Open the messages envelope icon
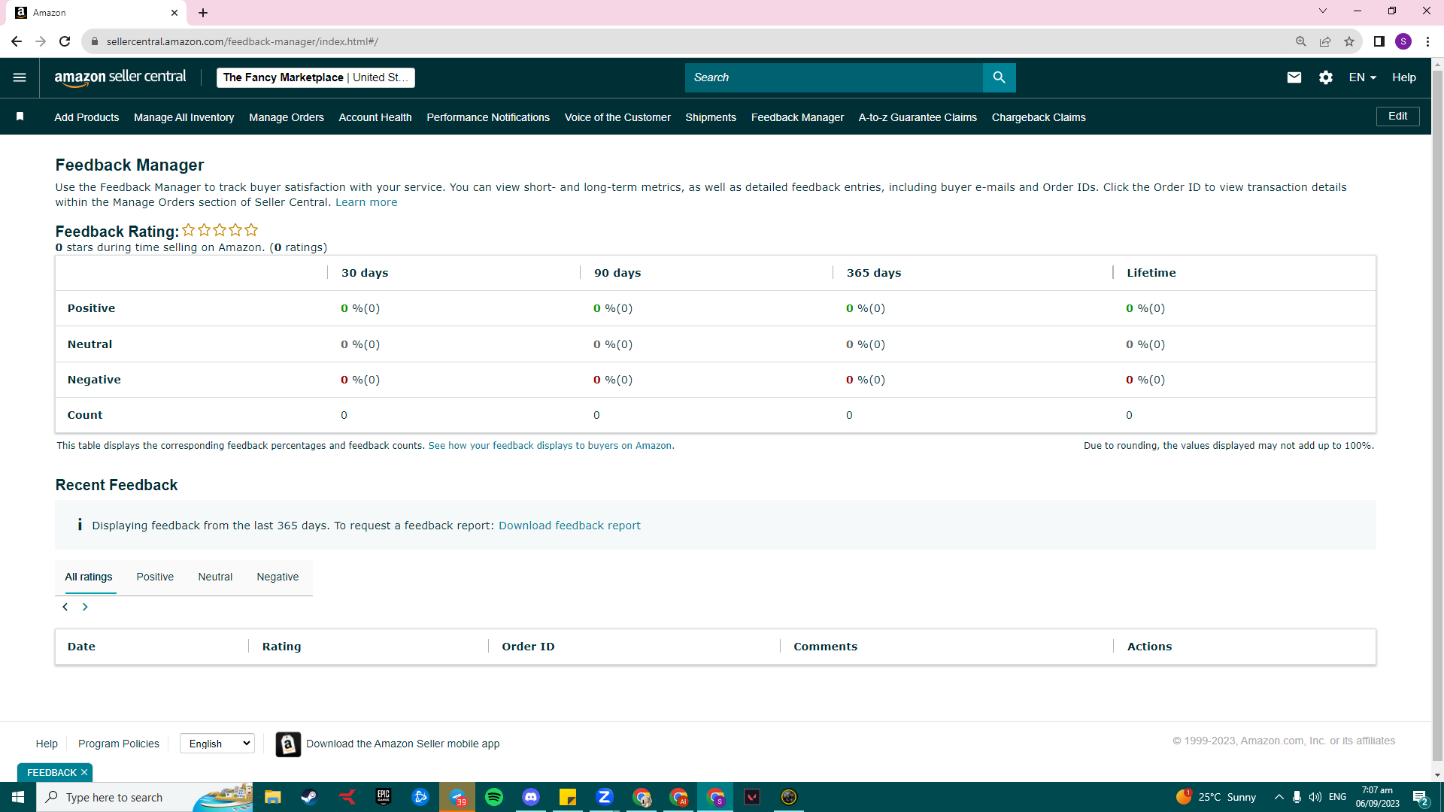1444x812 pixels. (x=1294, y=77)
